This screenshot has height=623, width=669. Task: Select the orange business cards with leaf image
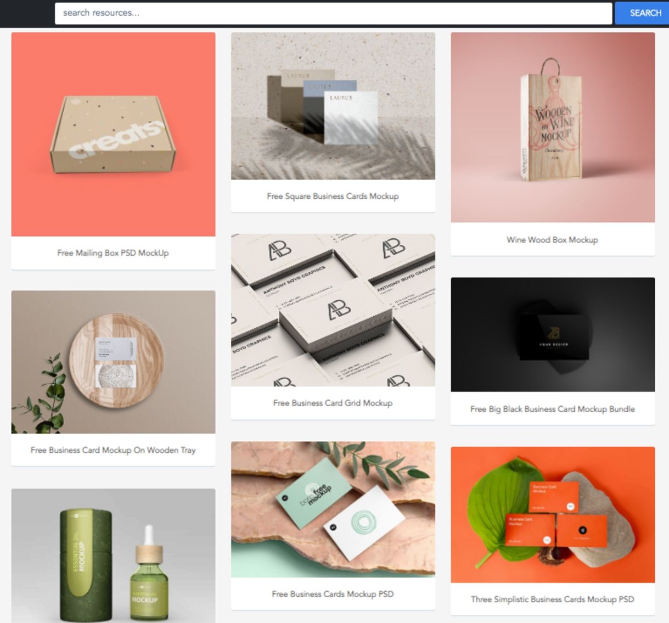pos(553,515)
